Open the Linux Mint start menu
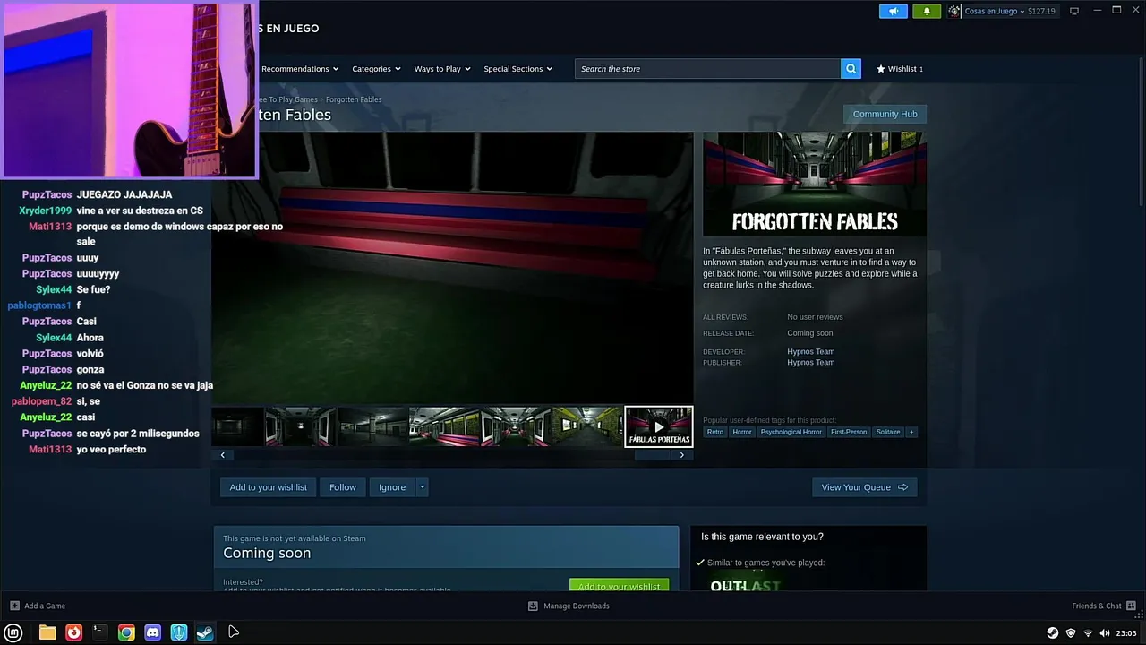This screenshot has height=645, width=1146. (13, 632)
